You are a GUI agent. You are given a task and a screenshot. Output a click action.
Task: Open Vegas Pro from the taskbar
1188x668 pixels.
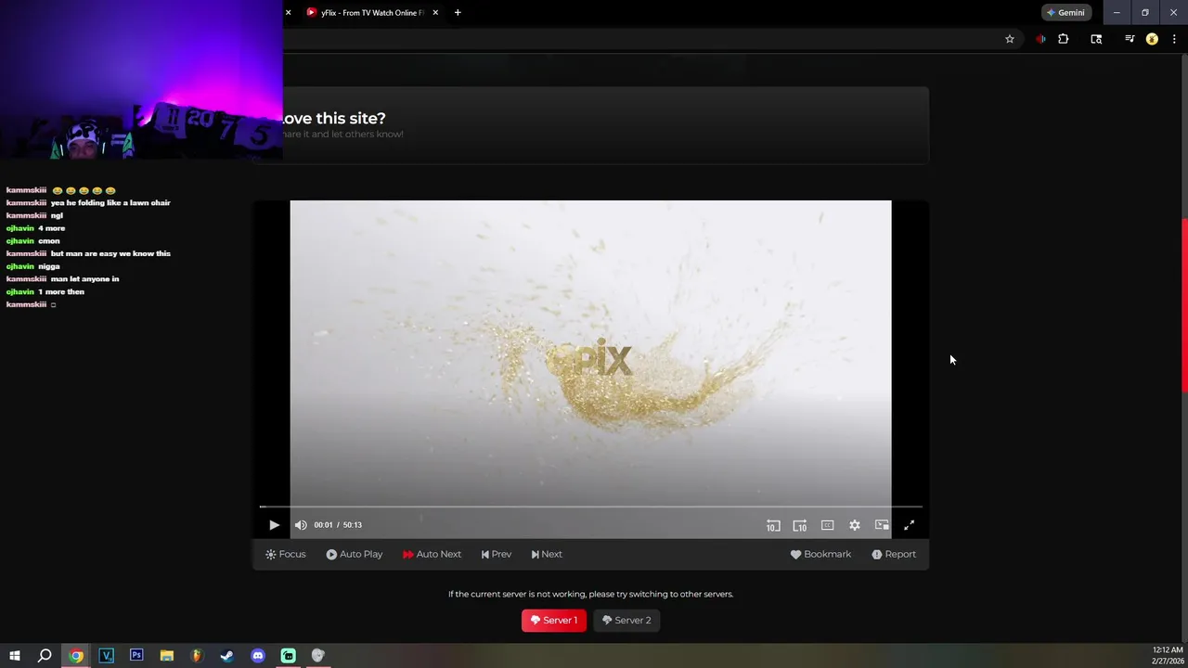point(106,656)
